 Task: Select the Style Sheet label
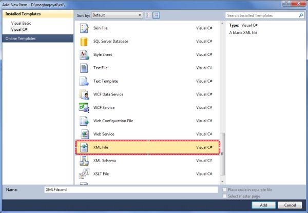coord(103,54)
